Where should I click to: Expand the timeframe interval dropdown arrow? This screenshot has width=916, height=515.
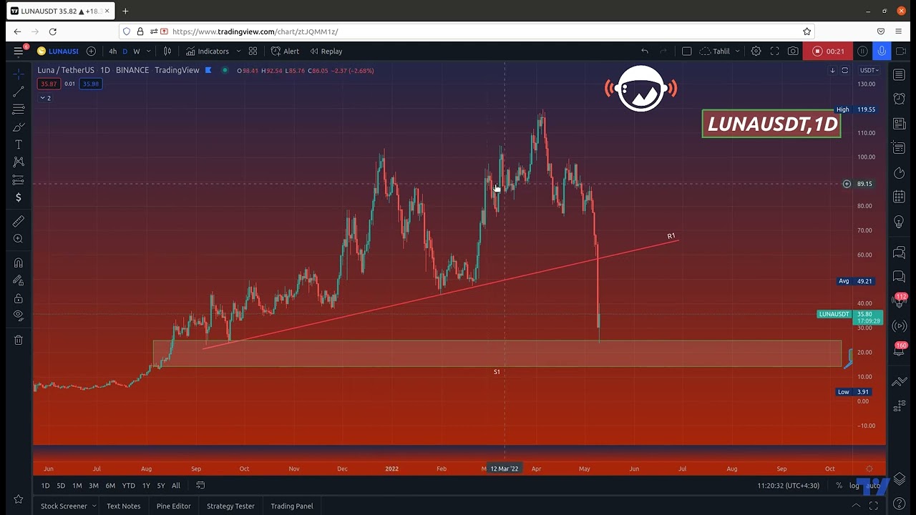[x=148, y=51]
